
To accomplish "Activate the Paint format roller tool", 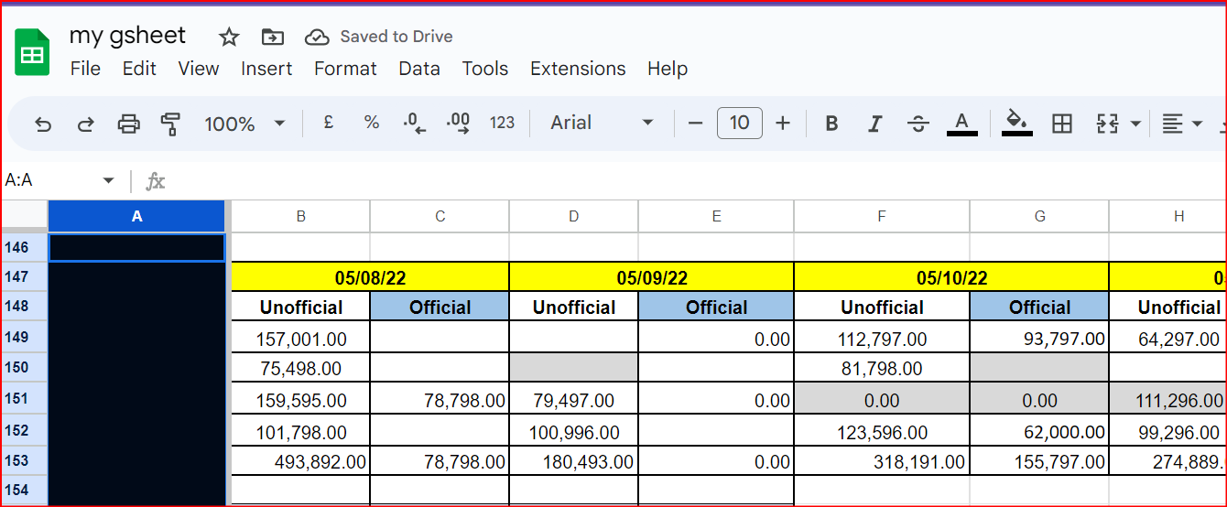I will pos(170,124).
